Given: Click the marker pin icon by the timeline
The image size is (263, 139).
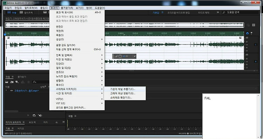Looking at the screenshot, I should [x=251, y=33].
